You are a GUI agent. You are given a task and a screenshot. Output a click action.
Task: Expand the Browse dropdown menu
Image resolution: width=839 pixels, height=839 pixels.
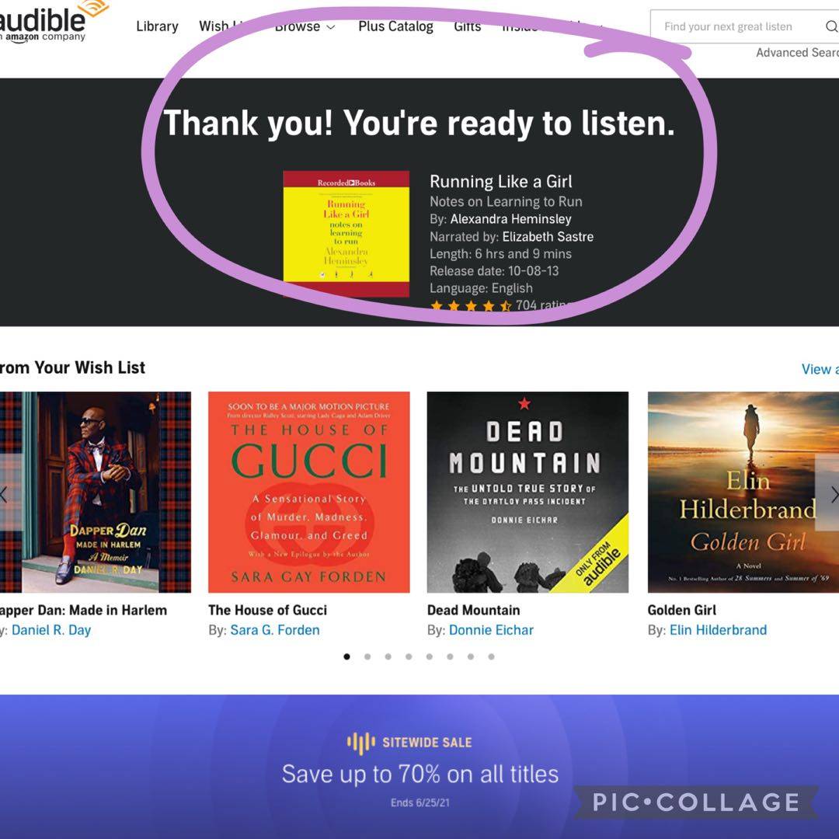point(305,26)
